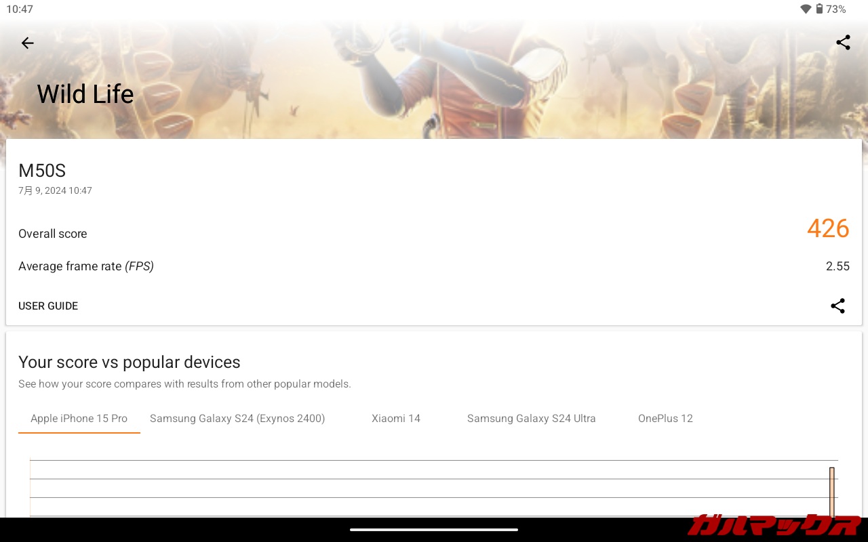Open the OnePlus 12 comparison tab
The height and width of the screenshot is (542, 868).
pyautogui.click(x=665, y=419)
